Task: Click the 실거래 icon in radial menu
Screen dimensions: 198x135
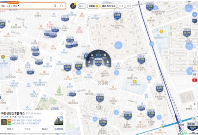Action: click(98, 54)
